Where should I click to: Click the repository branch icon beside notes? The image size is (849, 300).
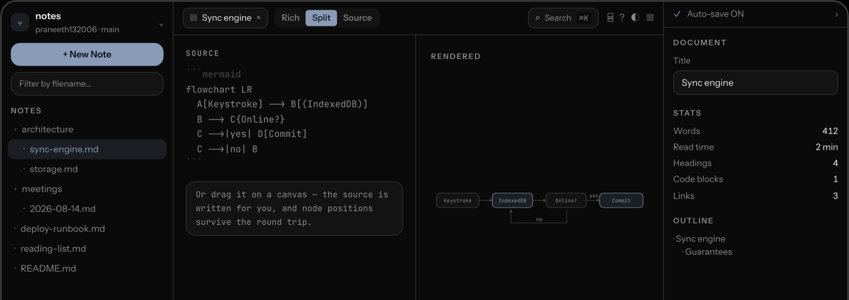click(x=20, y=23)
